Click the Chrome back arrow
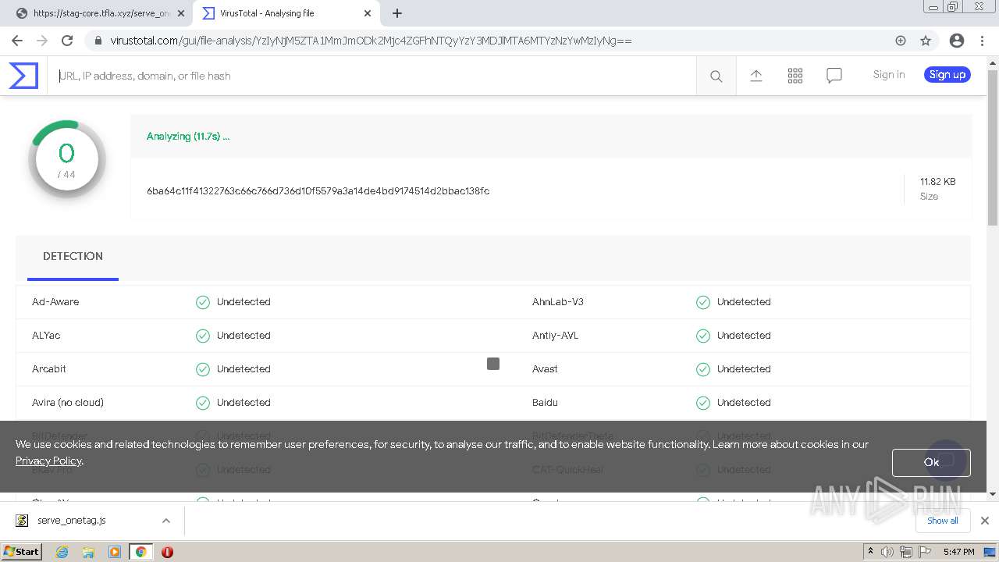 (x=17, y=41)
